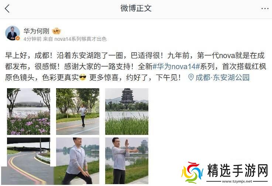Tap the location pin icon
The height and width of the screenshot is (186, 272).
click(x=191, y=77)
